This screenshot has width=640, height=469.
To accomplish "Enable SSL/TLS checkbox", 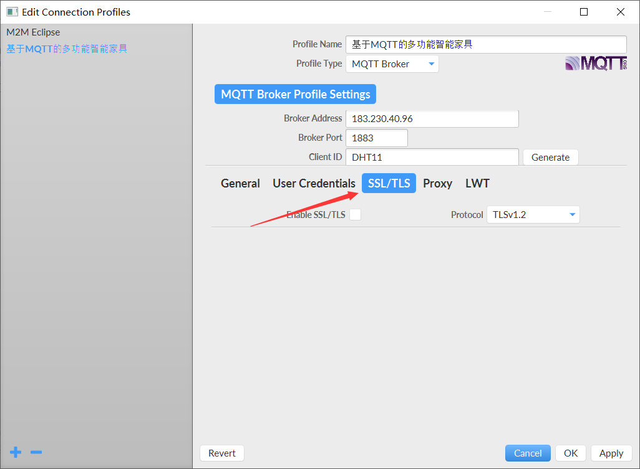I will pos(355,215).
